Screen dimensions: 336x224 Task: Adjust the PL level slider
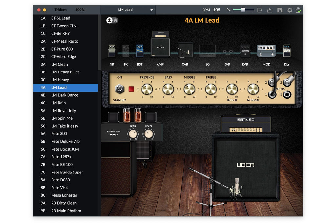click(243, 10)
